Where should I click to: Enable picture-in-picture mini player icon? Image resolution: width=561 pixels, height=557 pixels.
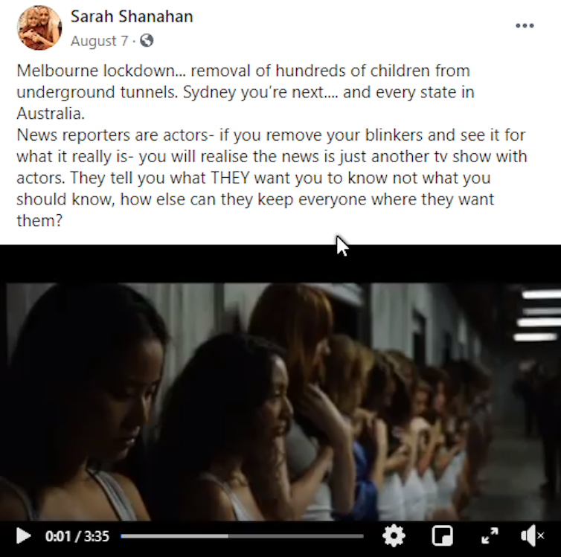point(442,535)
